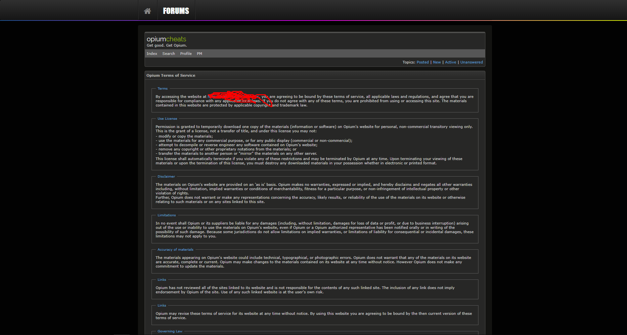
Task: Open the Search menu item
Action: (168, 54)
